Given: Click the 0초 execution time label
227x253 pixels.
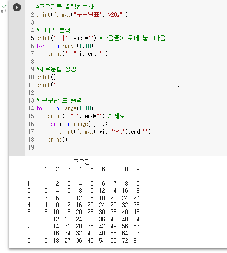Looking at the screenshot, I should pyautogui.click(x=4, y=11).
